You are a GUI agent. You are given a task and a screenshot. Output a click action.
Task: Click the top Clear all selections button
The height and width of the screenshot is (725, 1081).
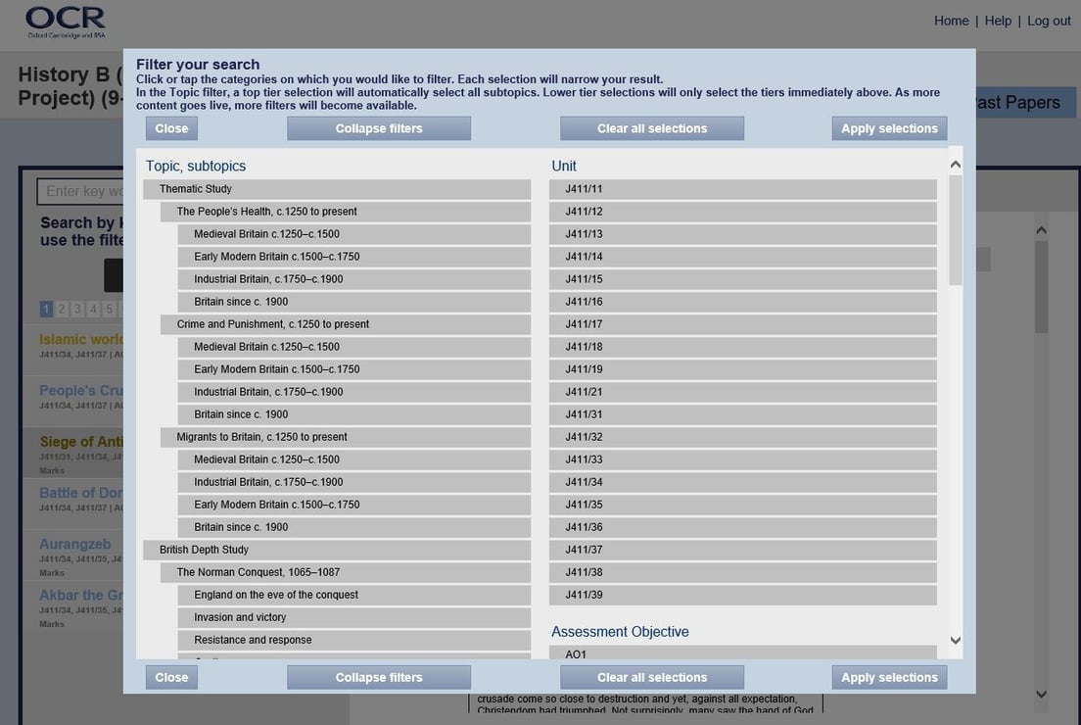652,128
